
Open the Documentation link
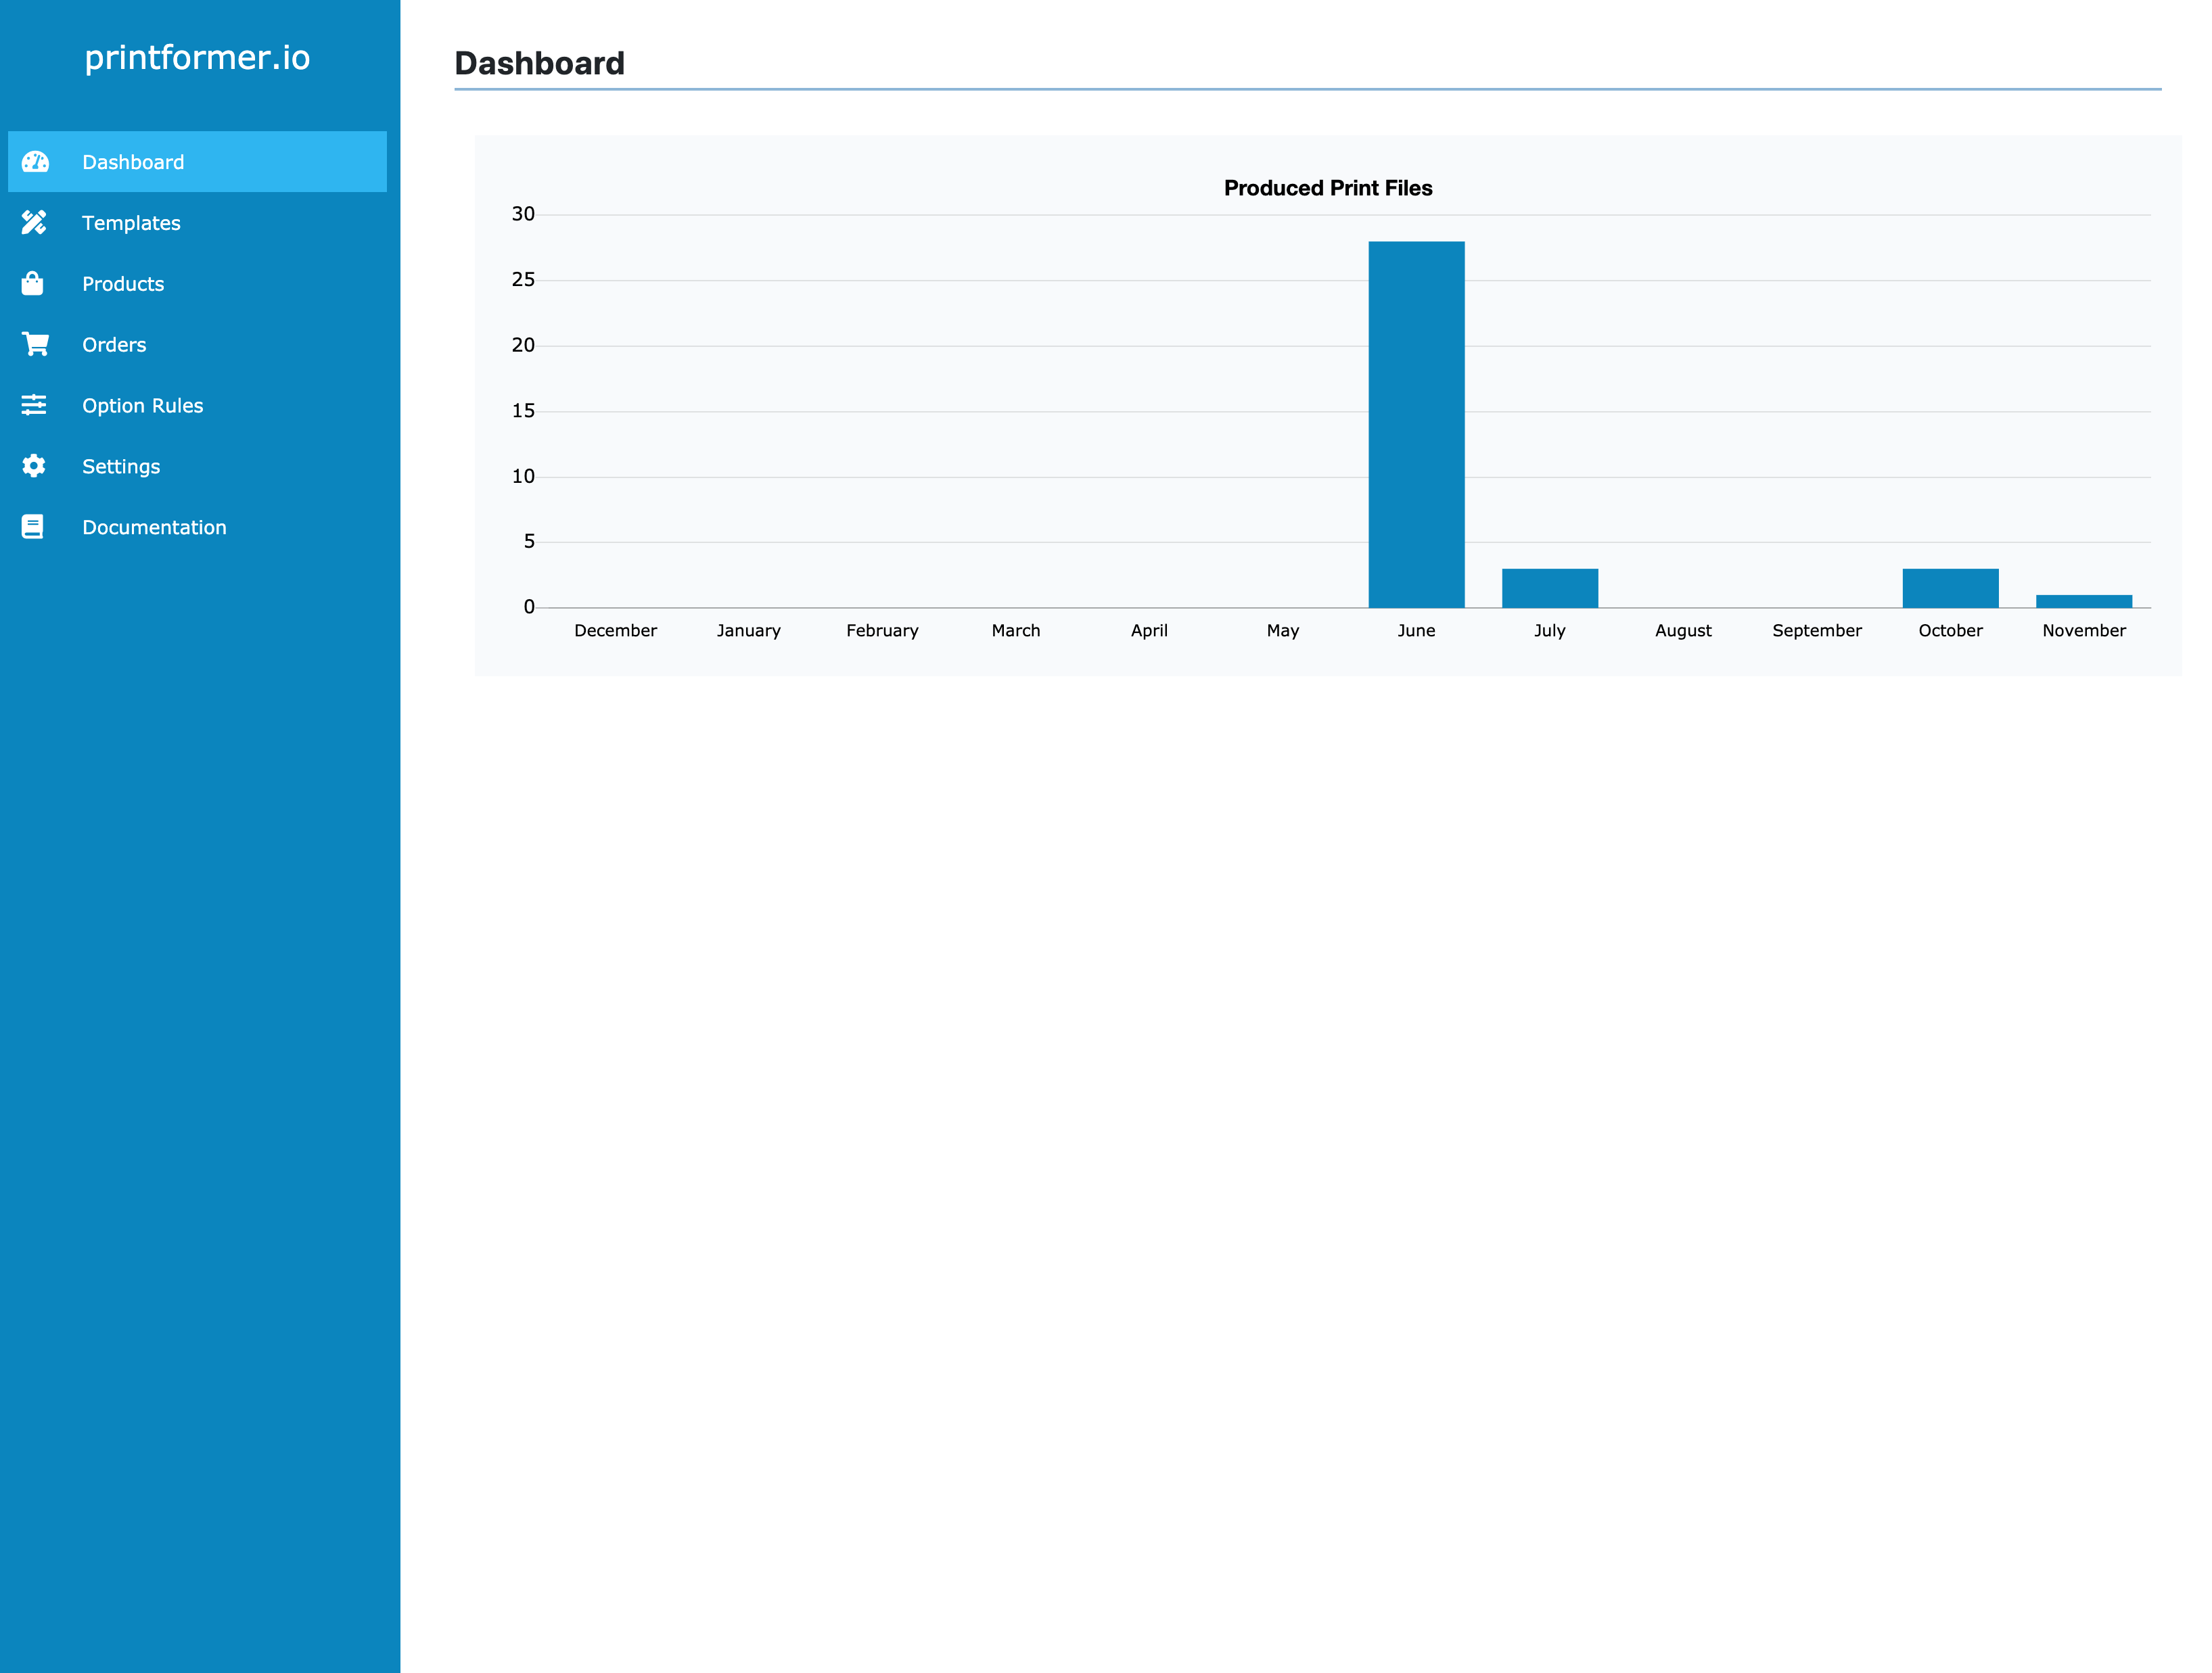154,527
